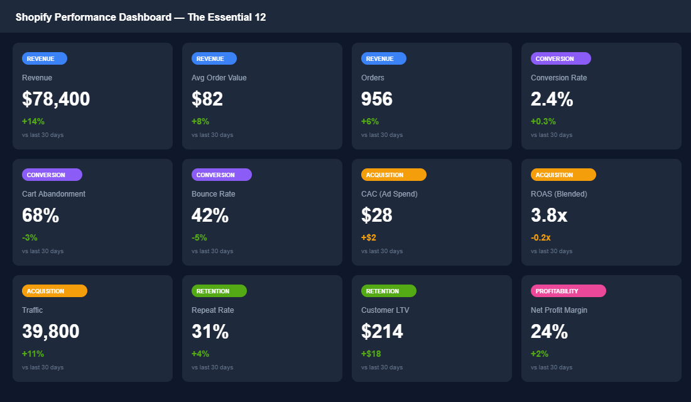Click the REVENUE badge on the Orders card
691x402 pixels.
tap(384, 58)
